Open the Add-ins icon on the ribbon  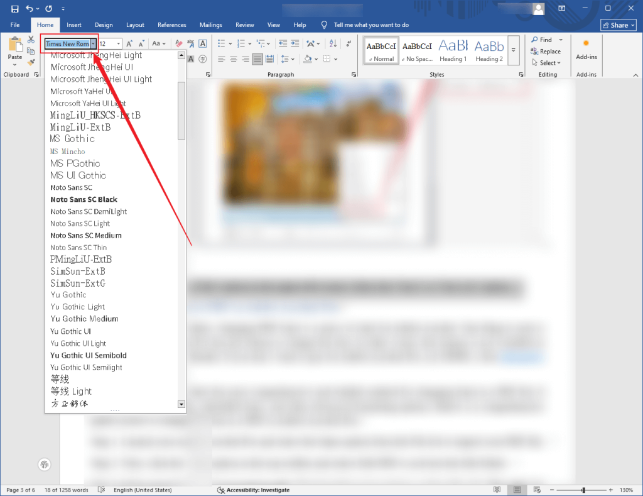coord(586,50)
